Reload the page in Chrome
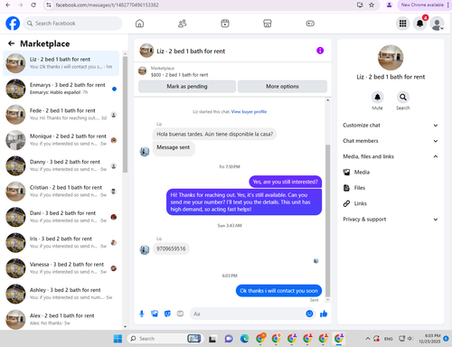Viewport: 452px width, 347px height. 33,5
